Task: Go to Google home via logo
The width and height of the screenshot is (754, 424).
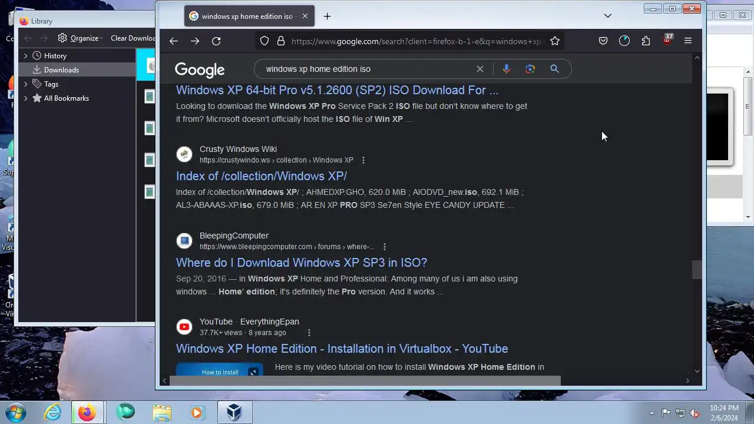Action: [x=200, y=70]
